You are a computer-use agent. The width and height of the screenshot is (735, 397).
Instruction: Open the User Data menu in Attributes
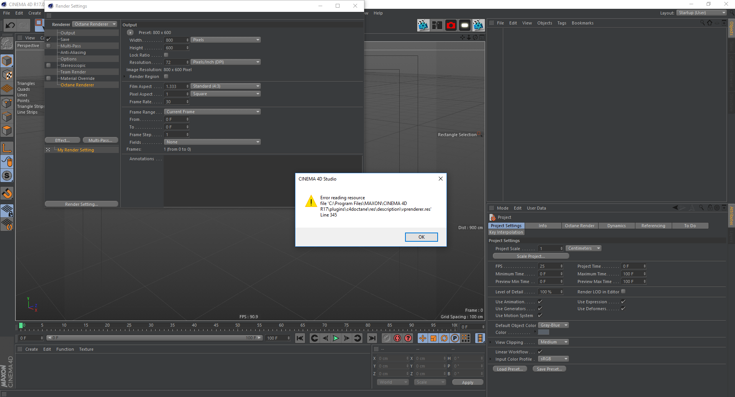(x=536, y=208)
